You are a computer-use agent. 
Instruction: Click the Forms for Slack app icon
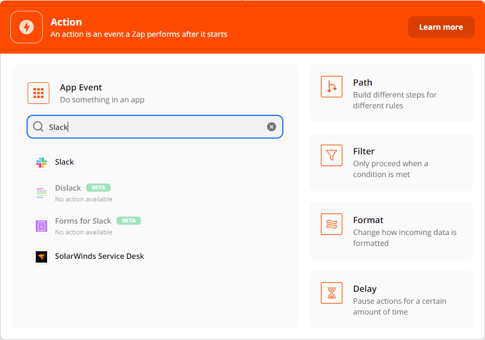(42, 226)
